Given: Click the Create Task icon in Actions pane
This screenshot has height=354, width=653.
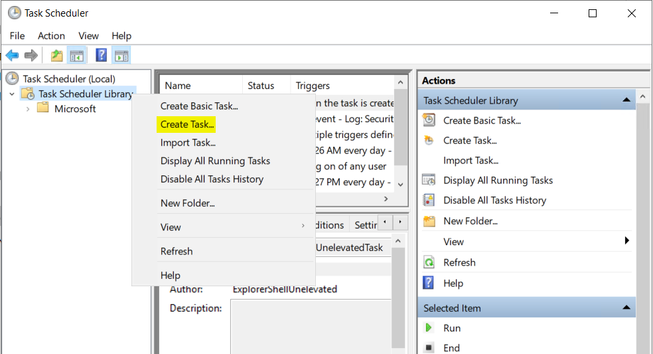Looking at the screenshot, I should coord(429,140).
